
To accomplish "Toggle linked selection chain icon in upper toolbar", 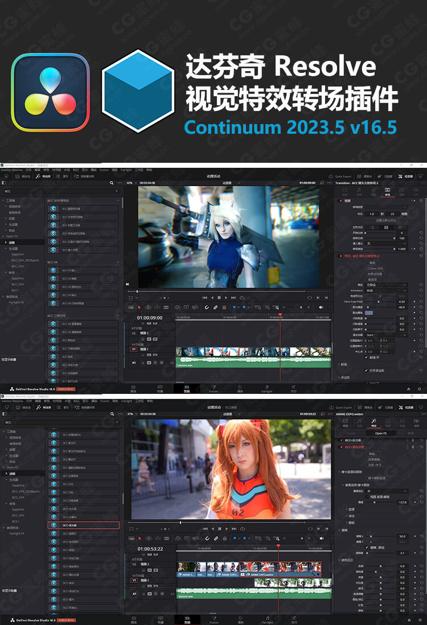I will (x=215, y=307).
